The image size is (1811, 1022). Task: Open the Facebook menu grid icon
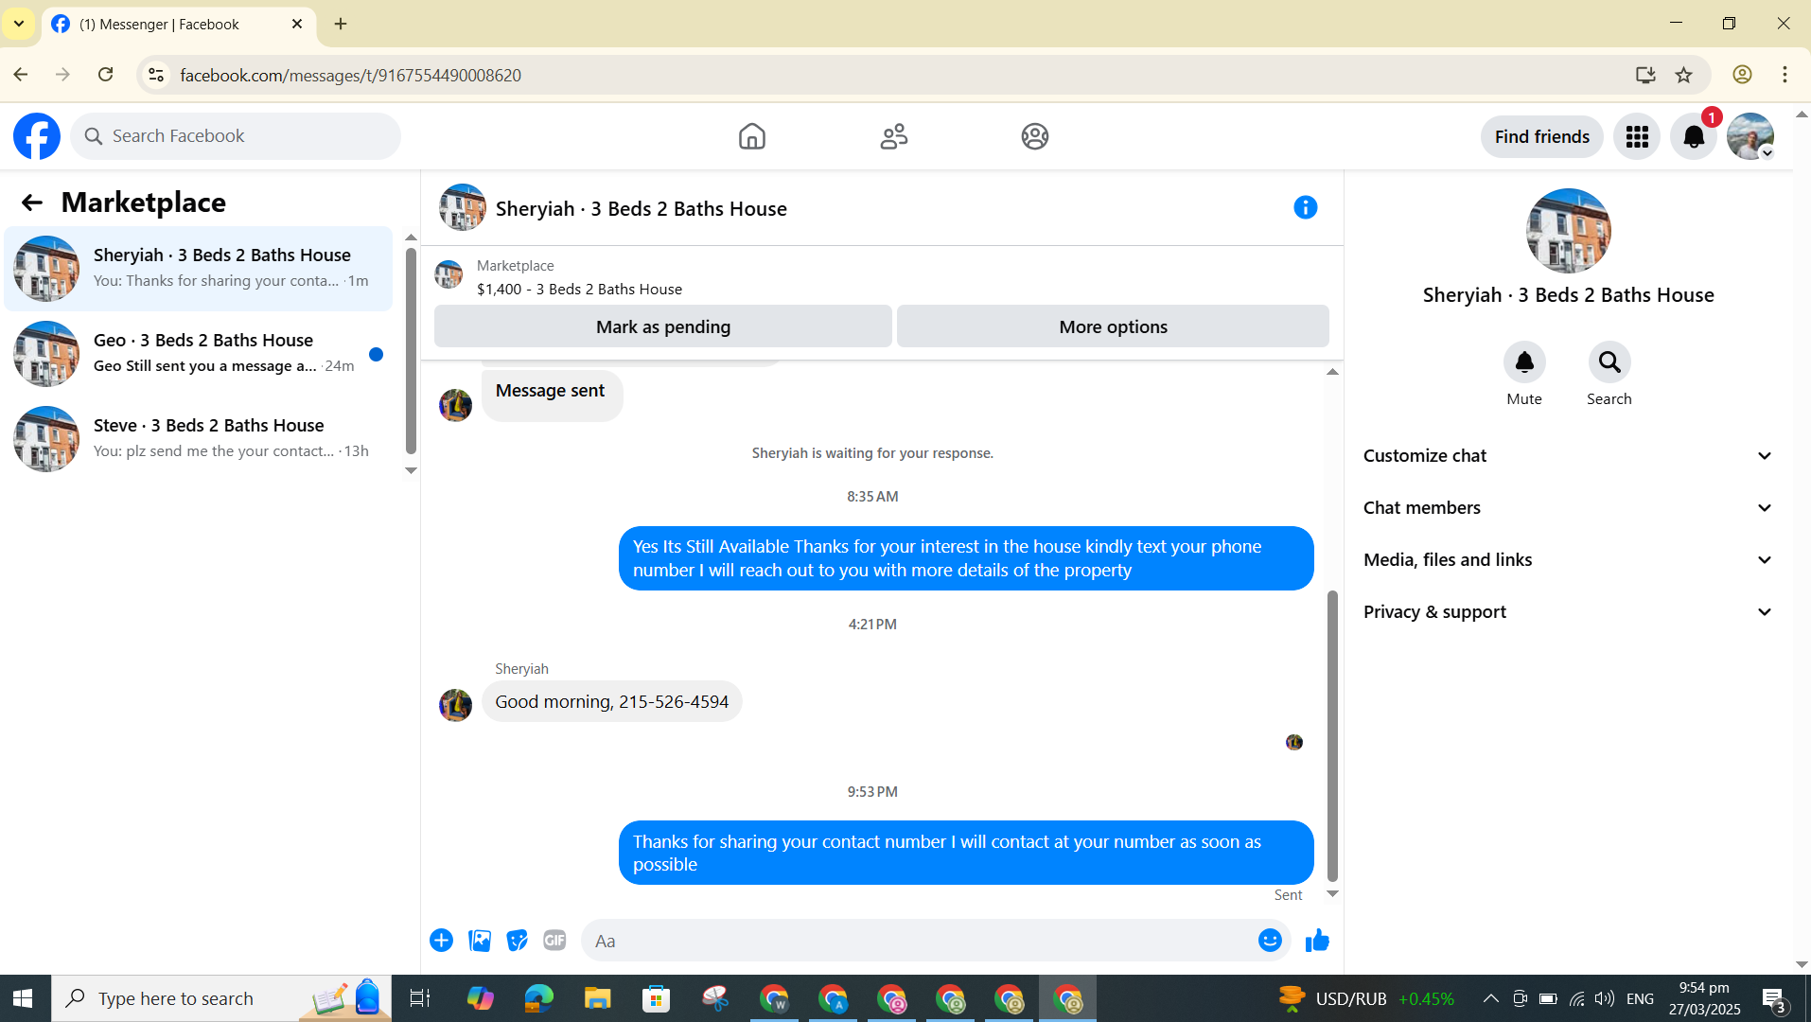tap(1637, 136)
